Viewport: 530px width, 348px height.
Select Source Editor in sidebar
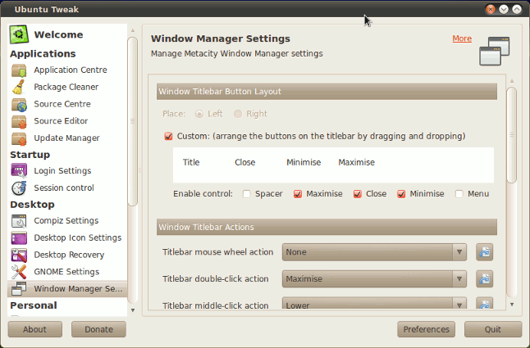[67, 121]
